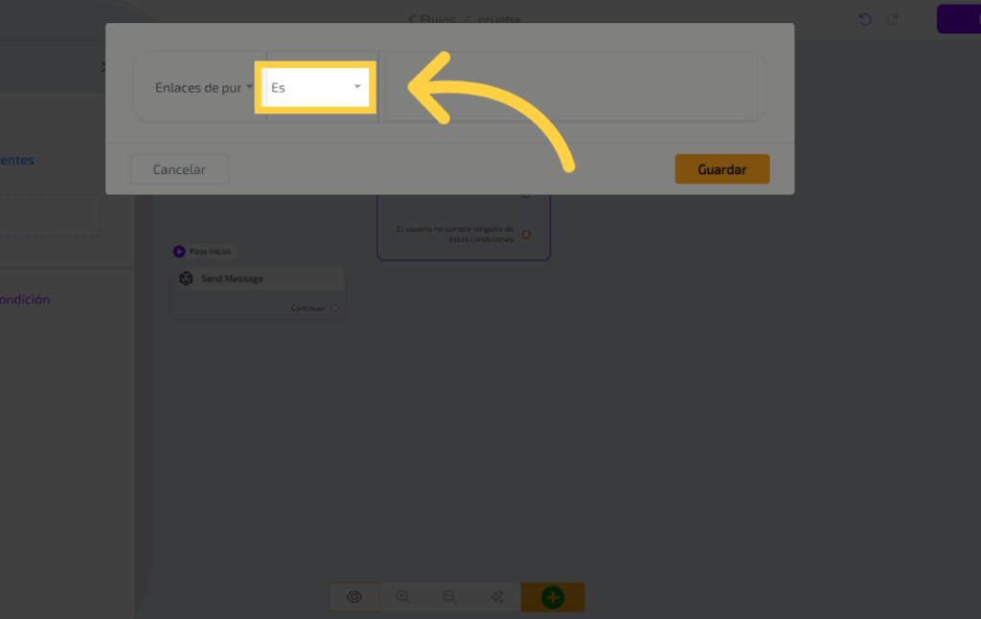Open the "Enlaces de pur" field dropdown
The width and height of the screenshot is (981, 619).
click(203, 87)
